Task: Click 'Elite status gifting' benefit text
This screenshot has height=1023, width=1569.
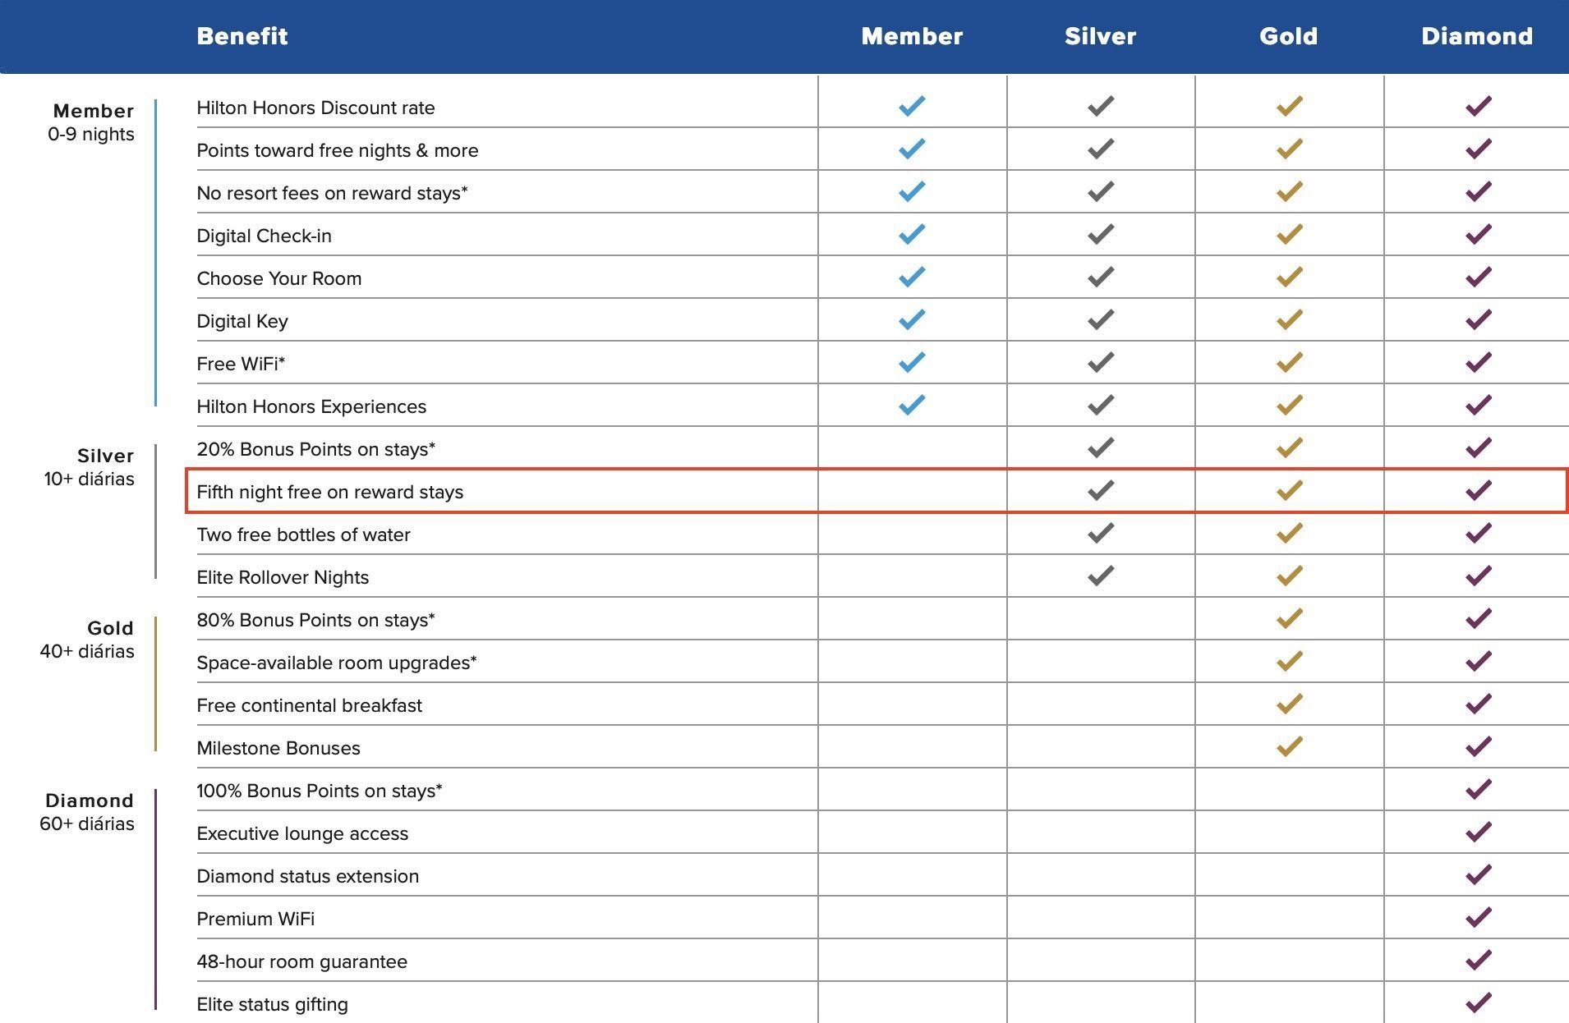Action: [273, 1004]
